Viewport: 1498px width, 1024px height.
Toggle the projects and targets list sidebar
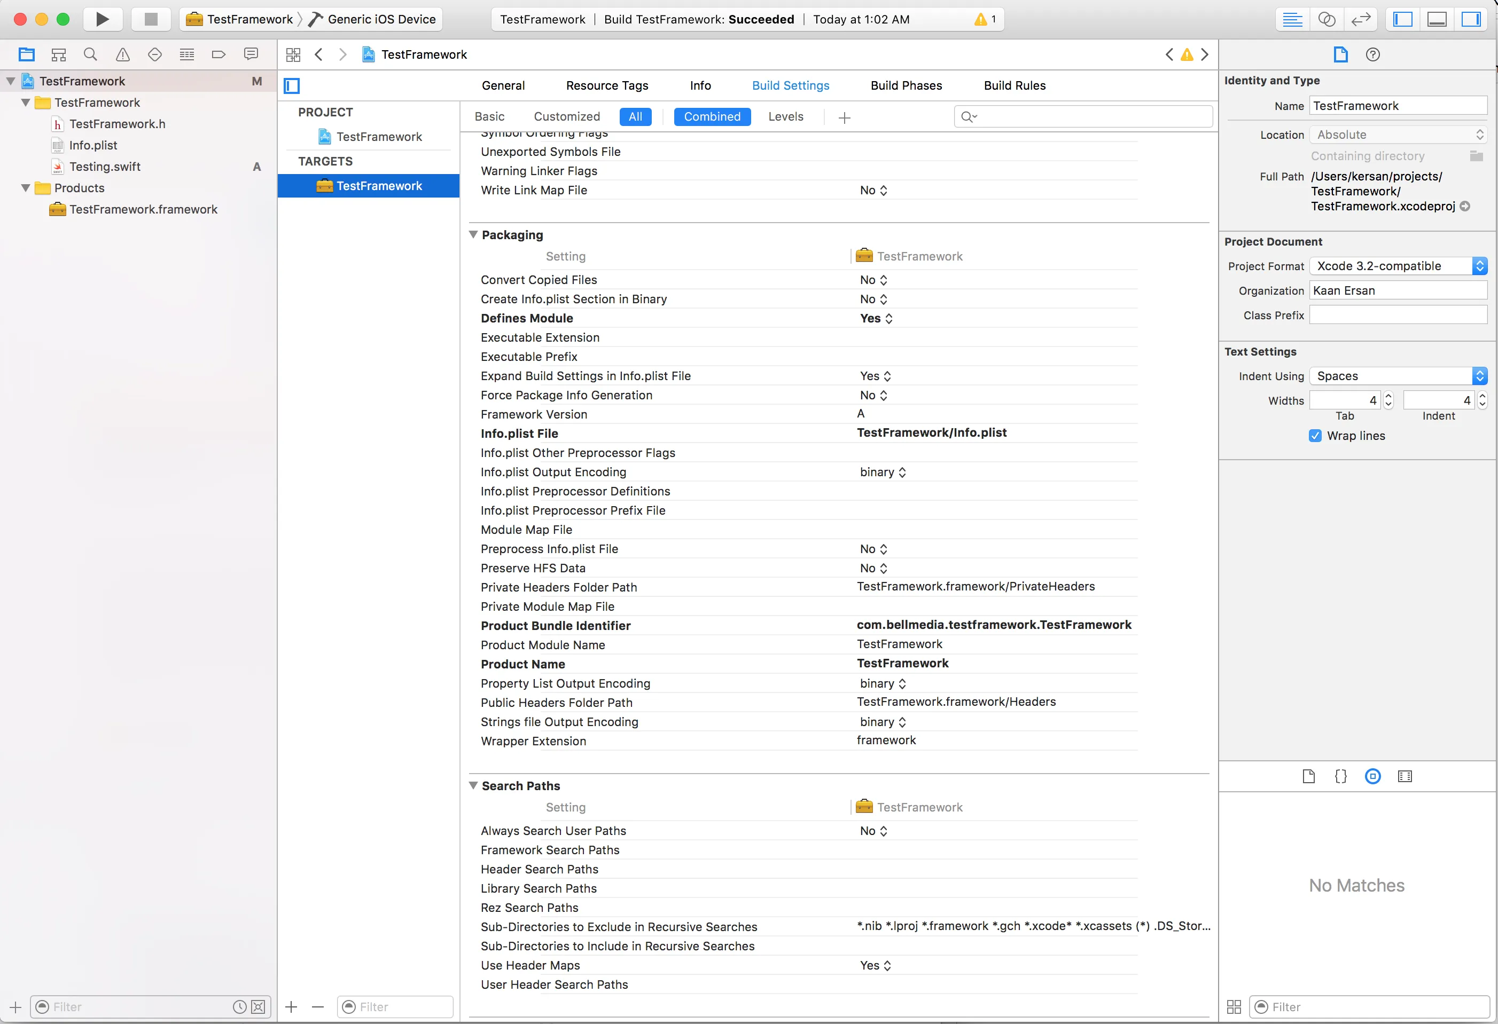pos(292,85)
